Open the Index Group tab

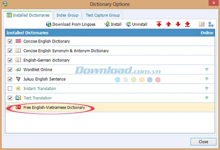coord(67,15)
